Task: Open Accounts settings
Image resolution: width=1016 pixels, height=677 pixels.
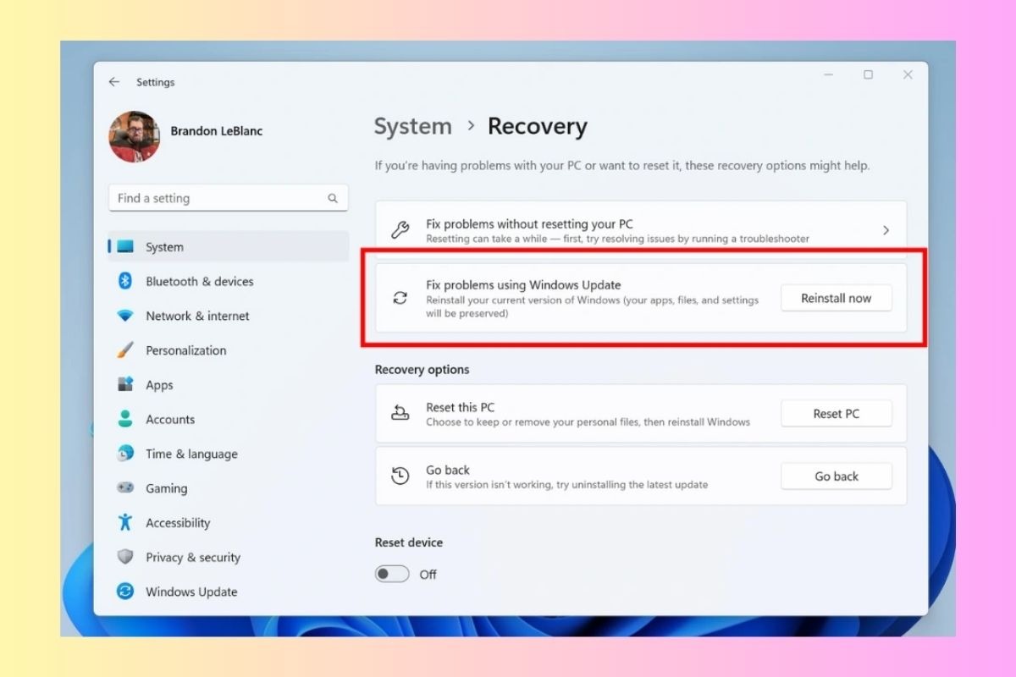Action: [x=229, y=420]
